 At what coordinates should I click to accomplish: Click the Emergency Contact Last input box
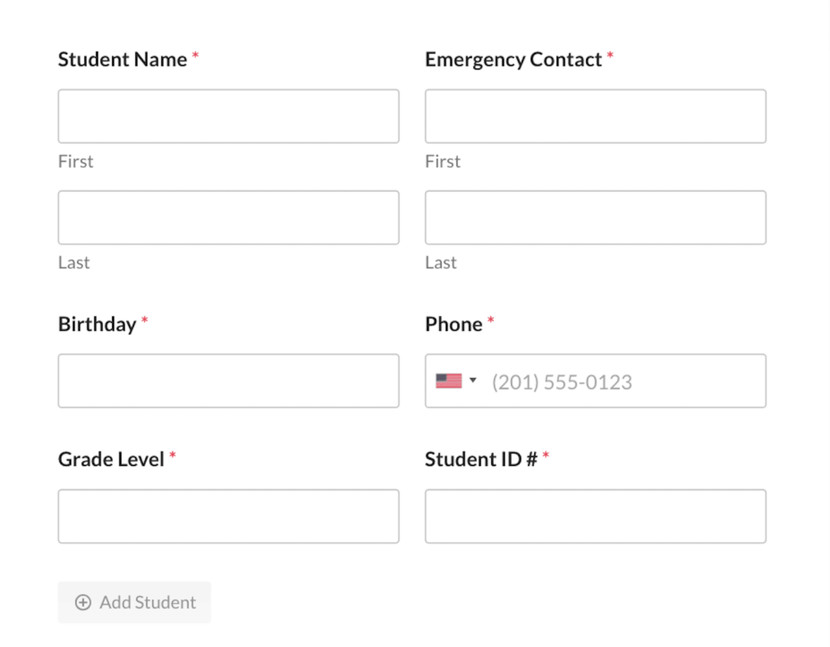tap(595, 217)
